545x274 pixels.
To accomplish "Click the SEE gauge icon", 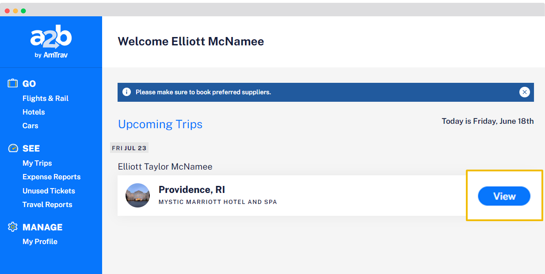I will [x=13, y=148].
